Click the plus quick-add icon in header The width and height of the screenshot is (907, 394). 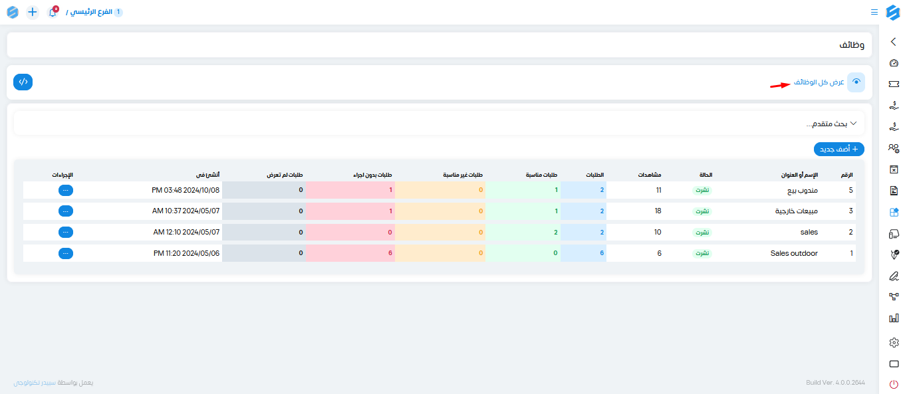[33, 12]
